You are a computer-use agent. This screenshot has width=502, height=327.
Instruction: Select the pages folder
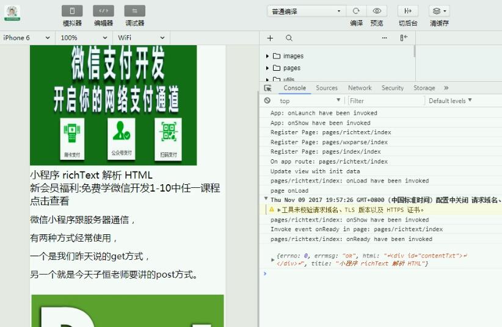286,68
